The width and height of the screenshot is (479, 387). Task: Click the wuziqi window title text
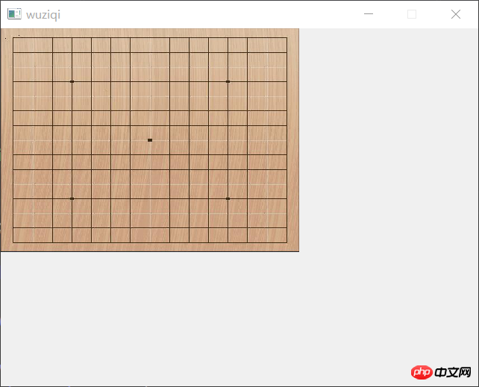[x=43, y=15]
